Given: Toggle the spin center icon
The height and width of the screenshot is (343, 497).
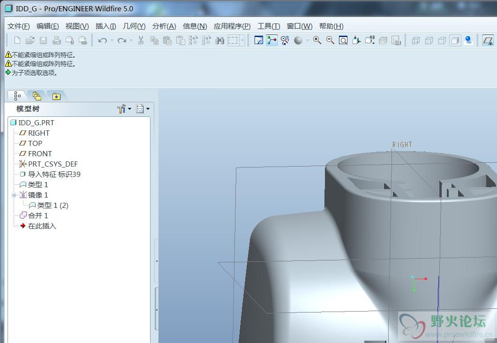Looking at the screenshot, I should (x=272, y=40).
